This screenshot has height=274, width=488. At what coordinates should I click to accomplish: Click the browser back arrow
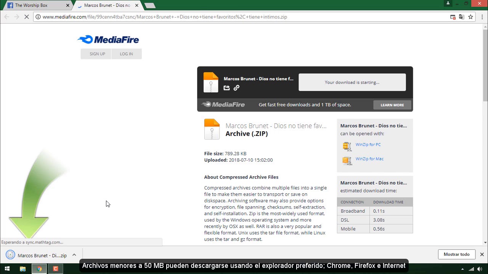(6, 17)
